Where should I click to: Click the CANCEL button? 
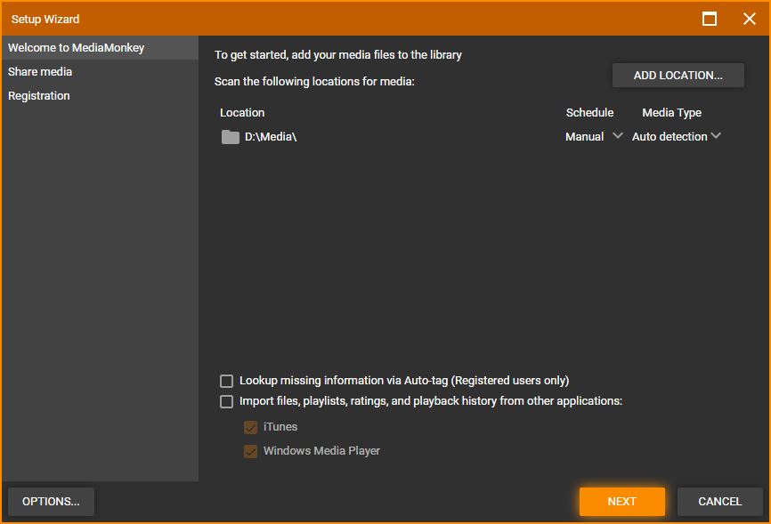[x=719, y=502]
